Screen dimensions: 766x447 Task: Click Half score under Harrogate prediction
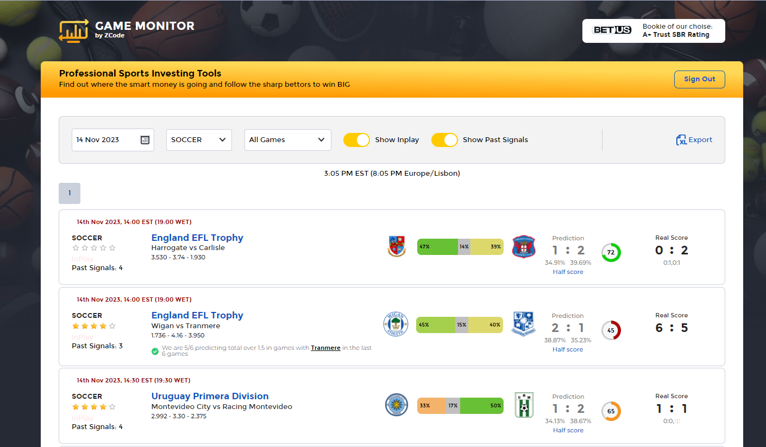pos(568,272)
